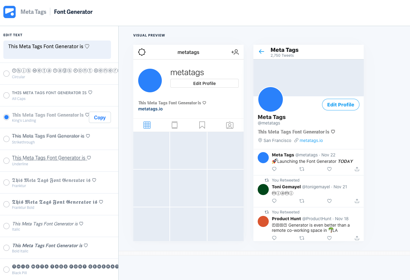Click reply icon on Launching the Font Generator tweet
Viewport: 410px width, 280px height.
coord(274,169)
